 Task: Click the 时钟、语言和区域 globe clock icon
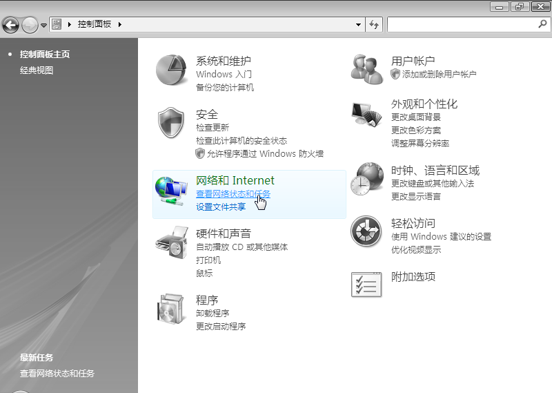coord(367,179)
